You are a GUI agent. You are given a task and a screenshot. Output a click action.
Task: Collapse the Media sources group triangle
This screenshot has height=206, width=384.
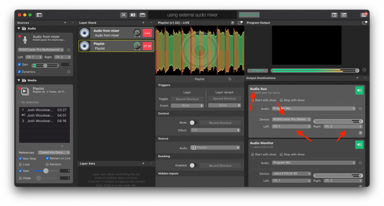coord(18,80)
